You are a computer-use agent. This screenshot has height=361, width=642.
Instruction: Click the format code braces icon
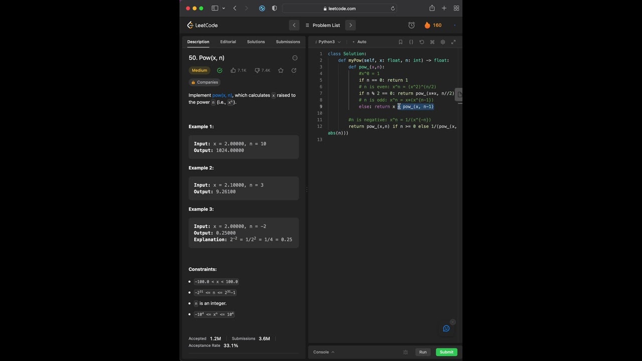pos(411,42)
